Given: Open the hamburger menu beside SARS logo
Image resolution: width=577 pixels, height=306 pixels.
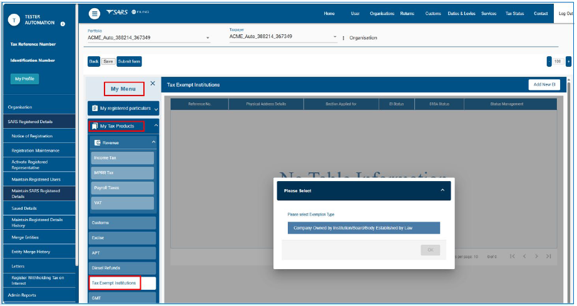Looking at the screenshot, I should click(94, 14).
